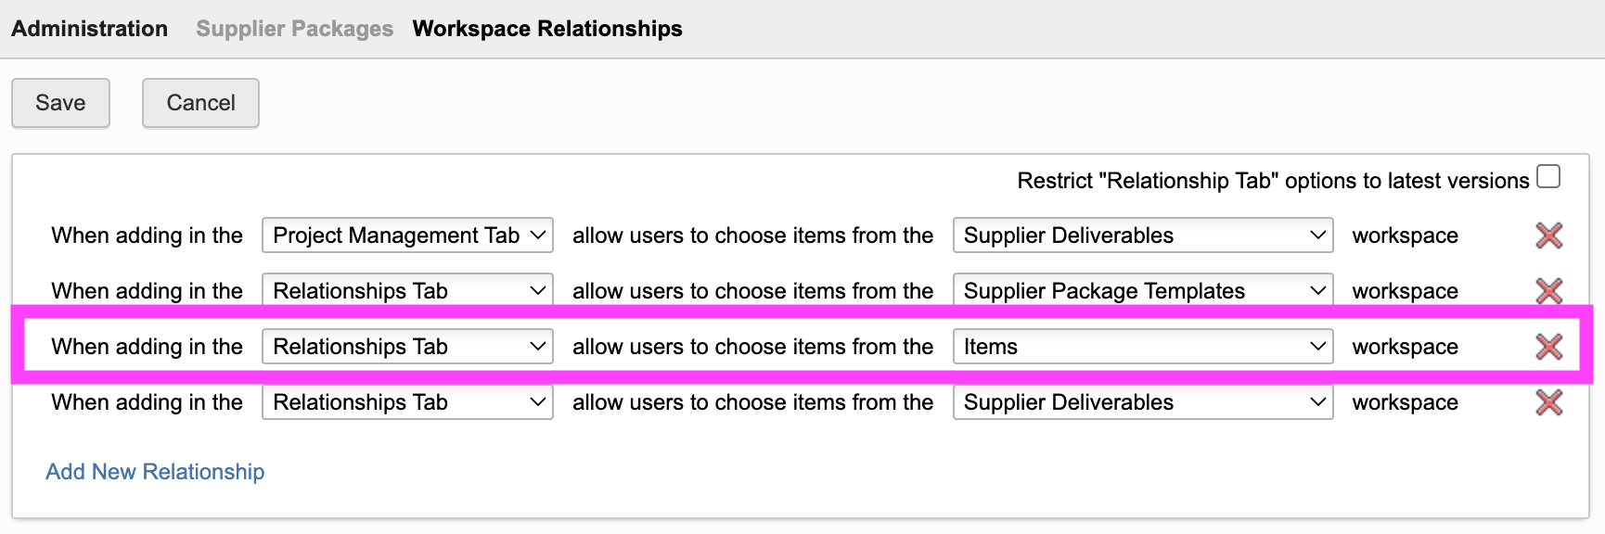The width and height of the screenshot is (1605, 534).
Task: Open first row's Supplier Deliverables workspace dropdown
Action: (x=1142, y=235)
